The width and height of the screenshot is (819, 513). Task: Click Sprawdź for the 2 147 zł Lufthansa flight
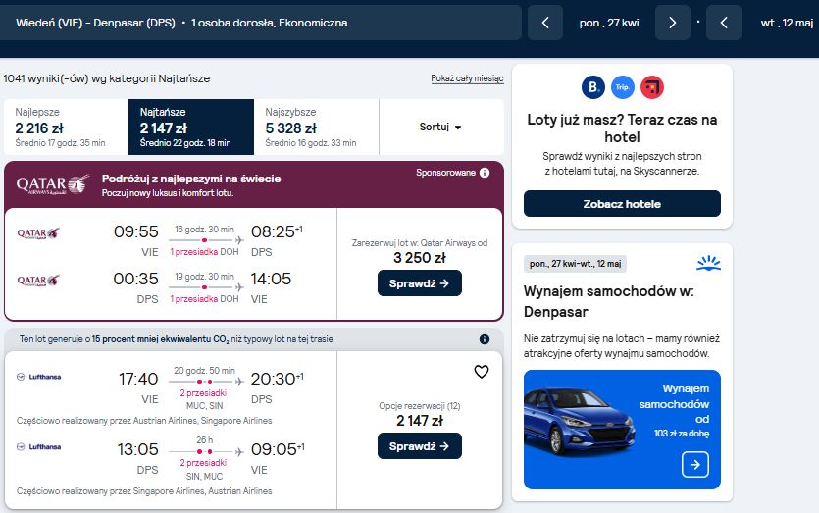tap(420, 446)
